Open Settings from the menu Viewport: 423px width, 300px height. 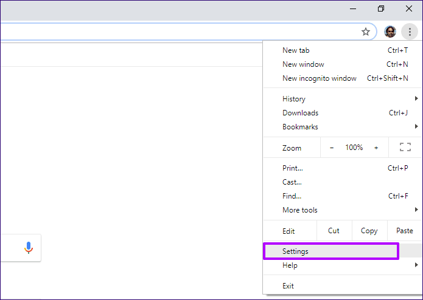(x=342, y=251)
